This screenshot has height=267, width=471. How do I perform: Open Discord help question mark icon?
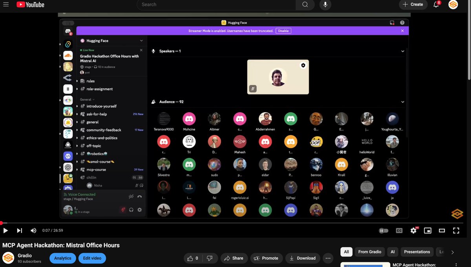(402, 23)
